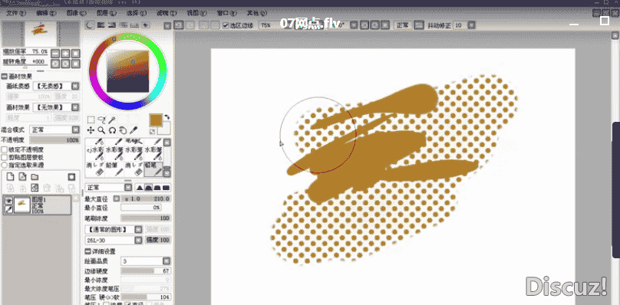Select the 鉛筆 brush beside the eraser

[x=114, y=169]
